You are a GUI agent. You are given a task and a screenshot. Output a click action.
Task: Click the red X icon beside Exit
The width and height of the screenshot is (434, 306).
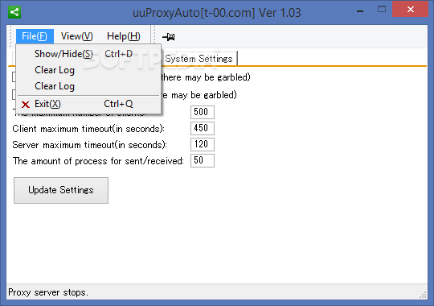[x=26, y=105]
